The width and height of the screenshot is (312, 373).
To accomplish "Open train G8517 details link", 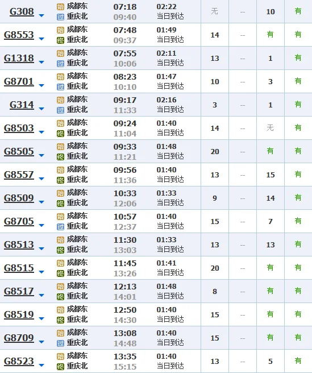I will 19,291.
